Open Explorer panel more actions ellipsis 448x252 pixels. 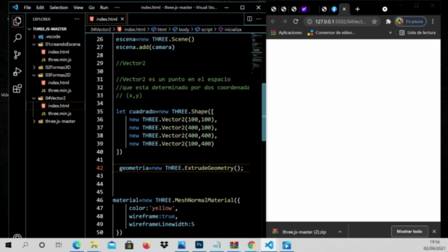[x=77, y=19]
